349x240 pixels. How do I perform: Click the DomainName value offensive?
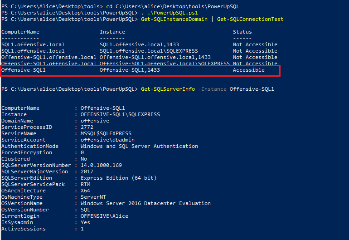(x=95, y=121)
